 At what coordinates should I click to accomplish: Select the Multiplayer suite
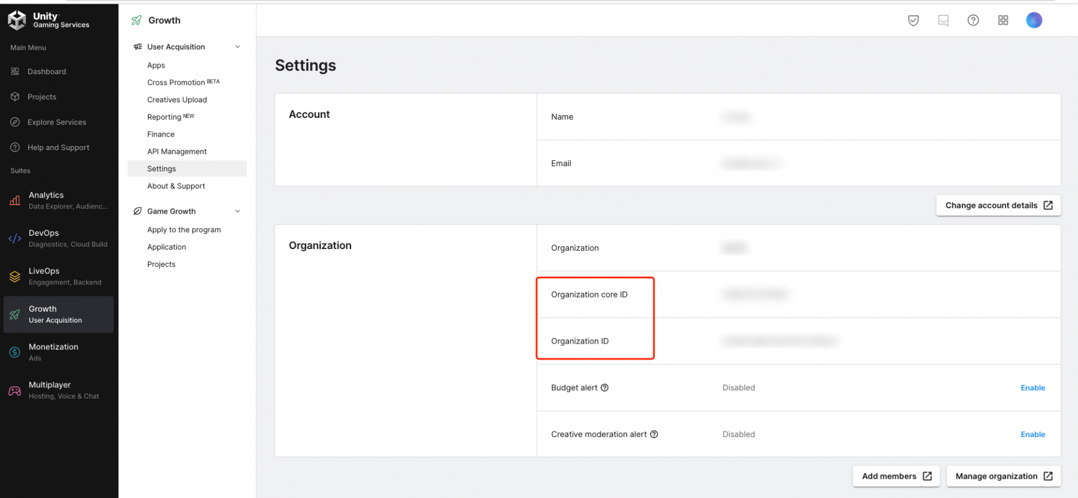pyautogui.click(x=59, y=391)
